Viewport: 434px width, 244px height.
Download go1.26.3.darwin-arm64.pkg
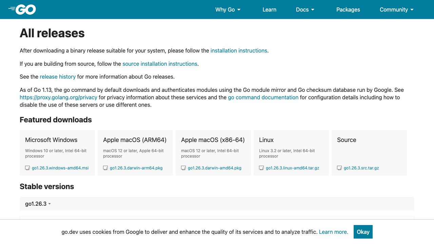(x=136, y=168)
